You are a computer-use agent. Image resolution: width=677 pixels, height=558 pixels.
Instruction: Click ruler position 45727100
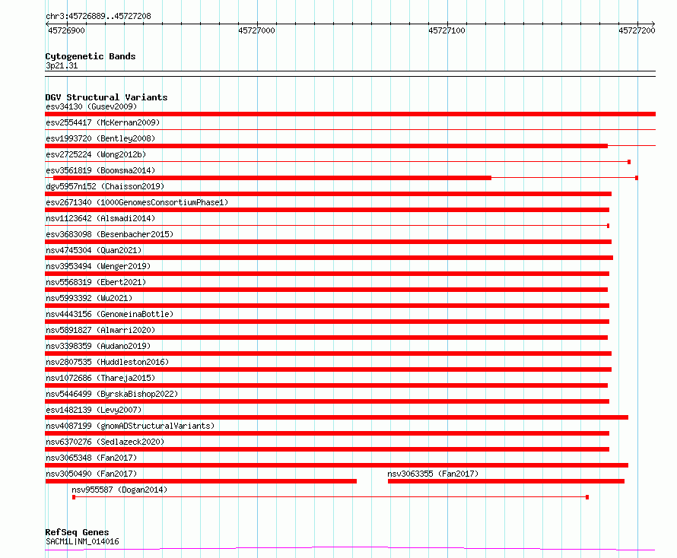click(x=447, y=30)
